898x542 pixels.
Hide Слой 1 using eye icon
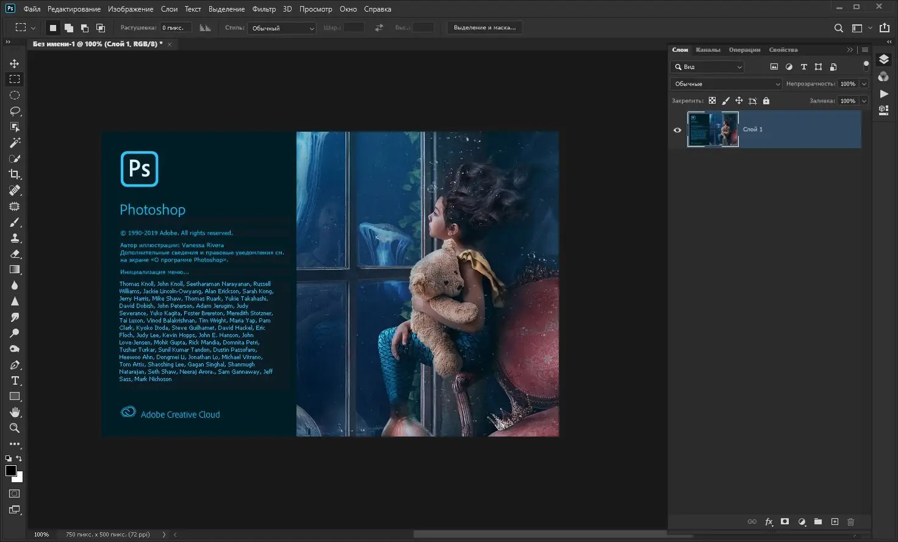point(677,130)
